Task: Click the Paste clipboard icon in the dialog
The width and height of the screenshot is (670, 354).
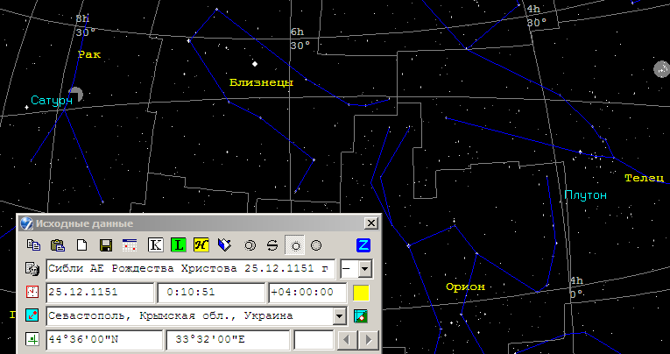Action: (x=58, y=245)
